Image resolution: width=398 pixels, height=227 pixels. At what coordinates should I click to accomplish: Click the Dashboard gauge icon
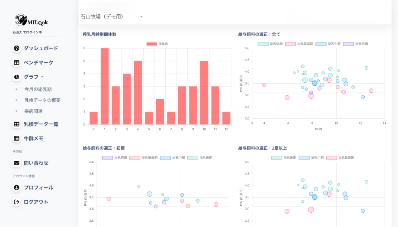coord(16,49)
